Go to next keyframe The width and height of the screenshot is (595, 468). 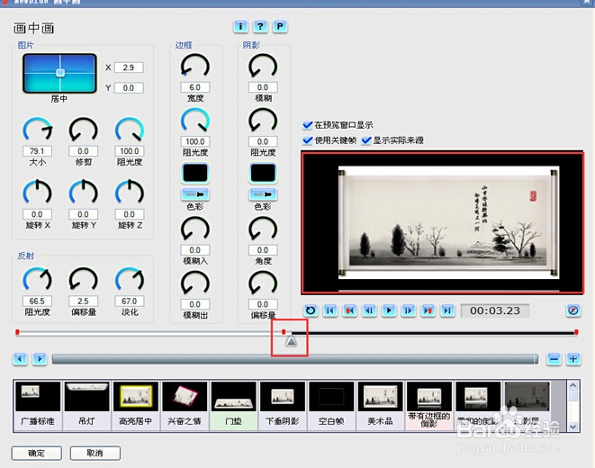pos(428,310)
